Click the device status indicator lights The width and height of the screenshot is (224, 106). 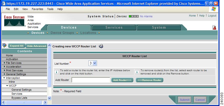click(x=133, y=16)
